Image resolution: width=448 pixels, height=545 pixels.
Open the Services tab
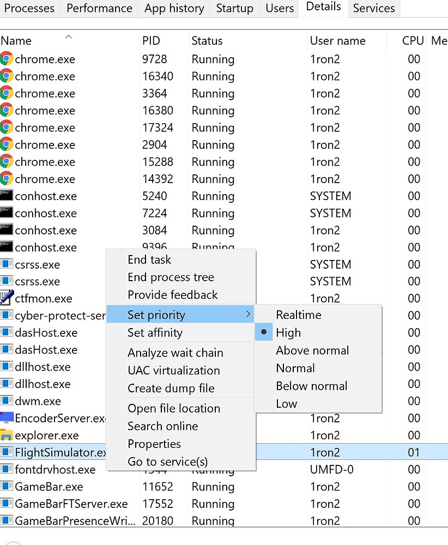[x=374, y=8]
